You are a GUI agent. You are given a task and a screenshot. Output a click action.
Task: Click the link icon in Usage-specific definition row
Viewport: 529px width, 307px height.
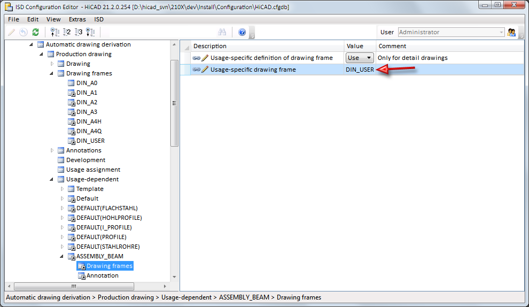pyautogui.click(x=196, y=58)
